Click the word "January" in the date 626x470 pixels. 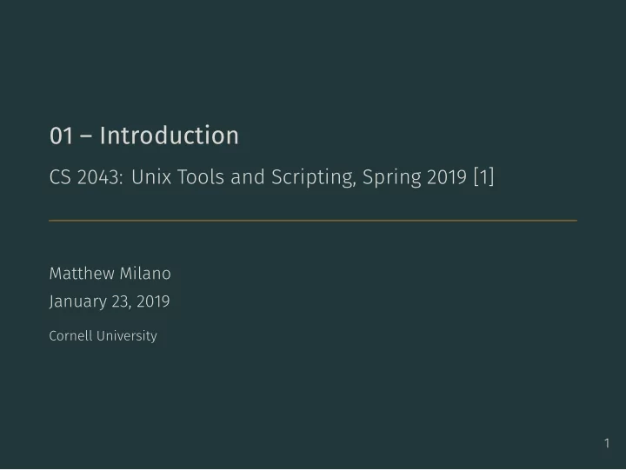pos(78,302)
